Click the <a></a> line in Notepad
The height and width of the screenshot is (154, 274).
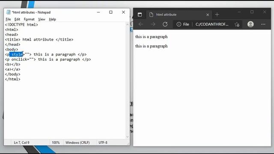point(12,69)
